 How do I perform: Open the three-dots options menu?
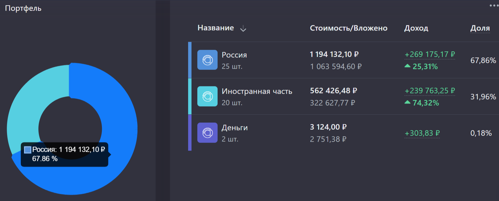(494, 5)
